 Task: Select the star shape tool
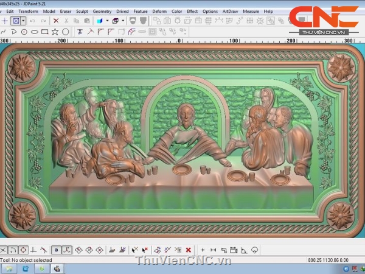coord(55,32)
